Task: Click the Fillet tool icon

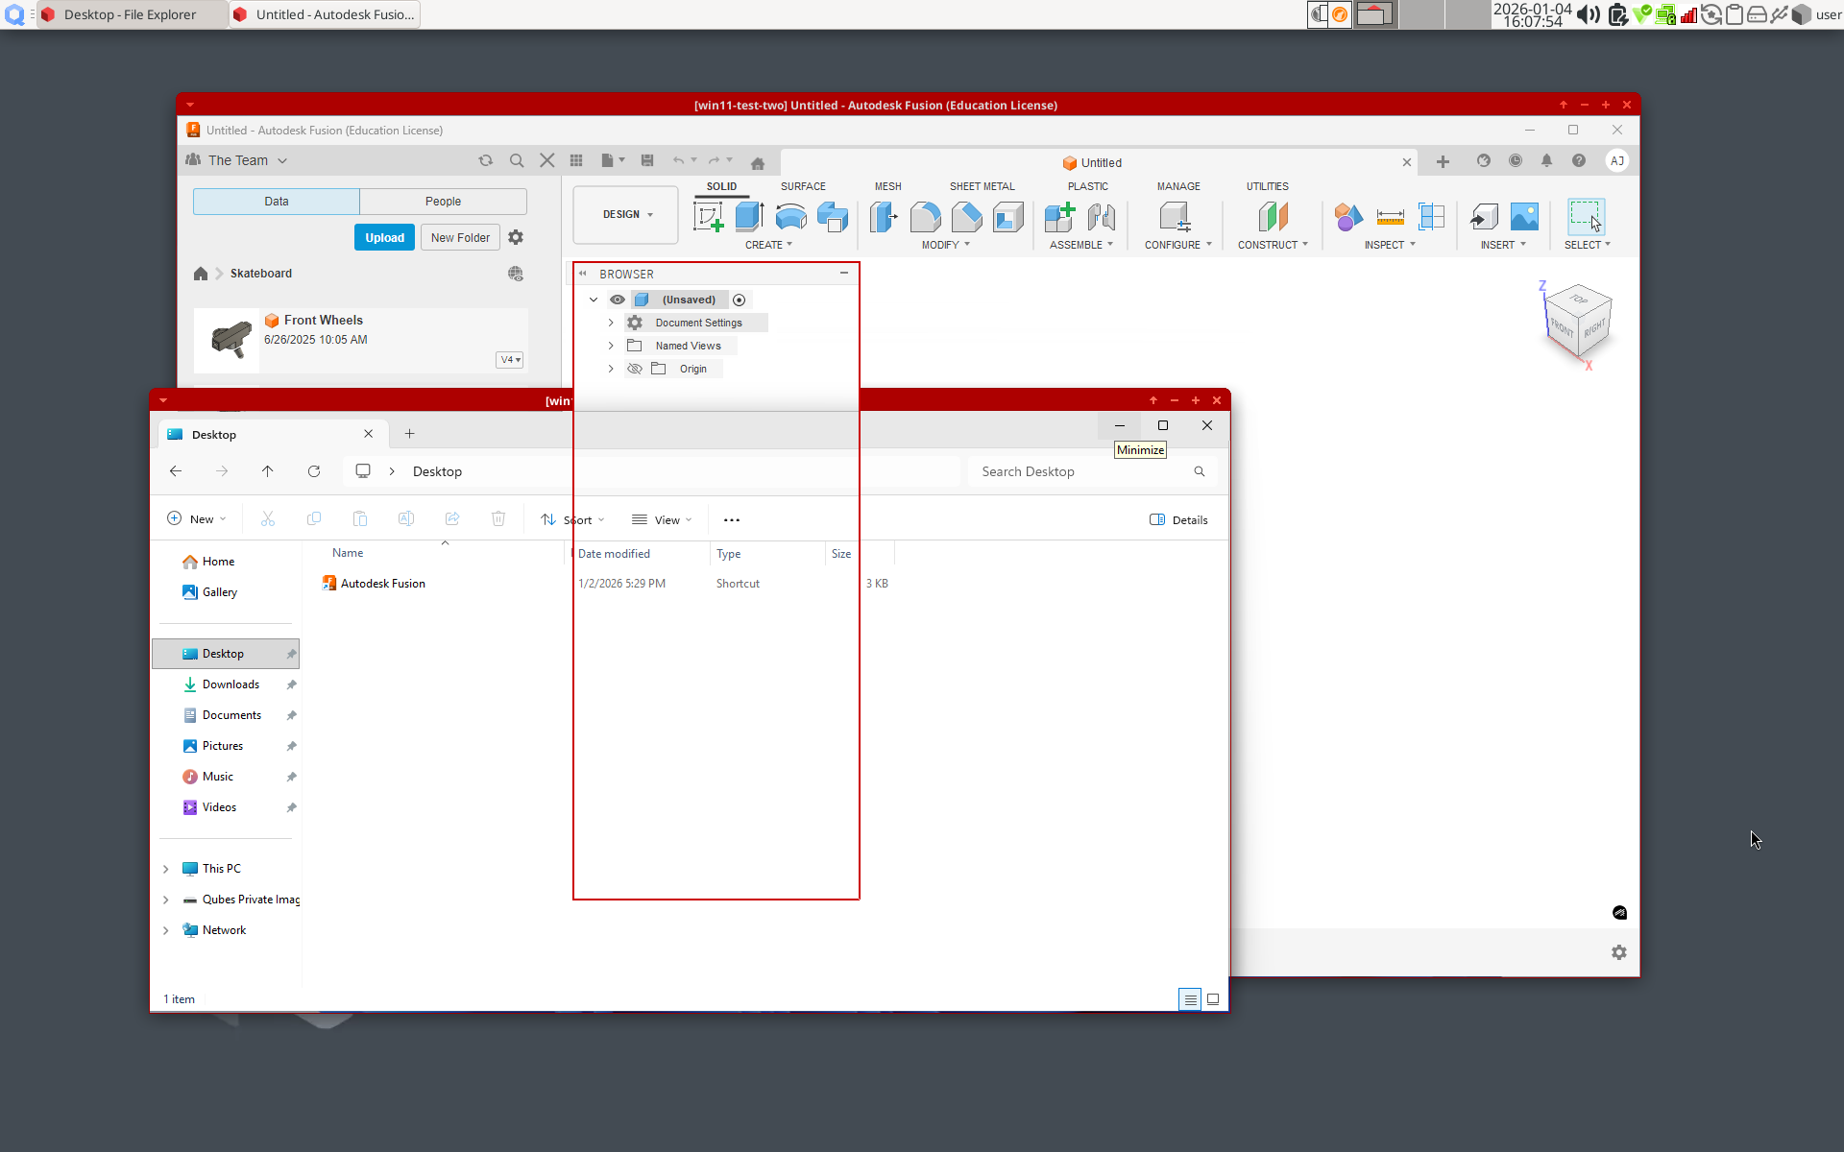Action: click(925, 217)
